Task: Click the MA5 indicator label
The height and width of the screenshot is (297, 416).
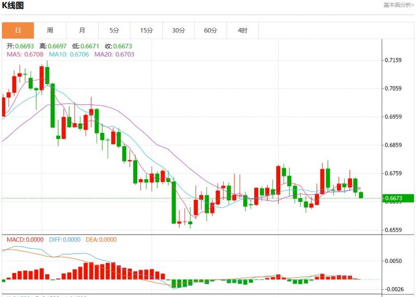Action: point(25,54)
